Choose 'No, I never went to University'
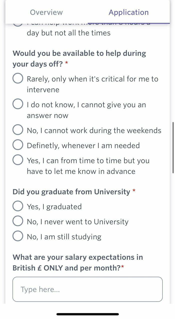The width and height of the screenshot is (175, 319). [x=18, y=221]
